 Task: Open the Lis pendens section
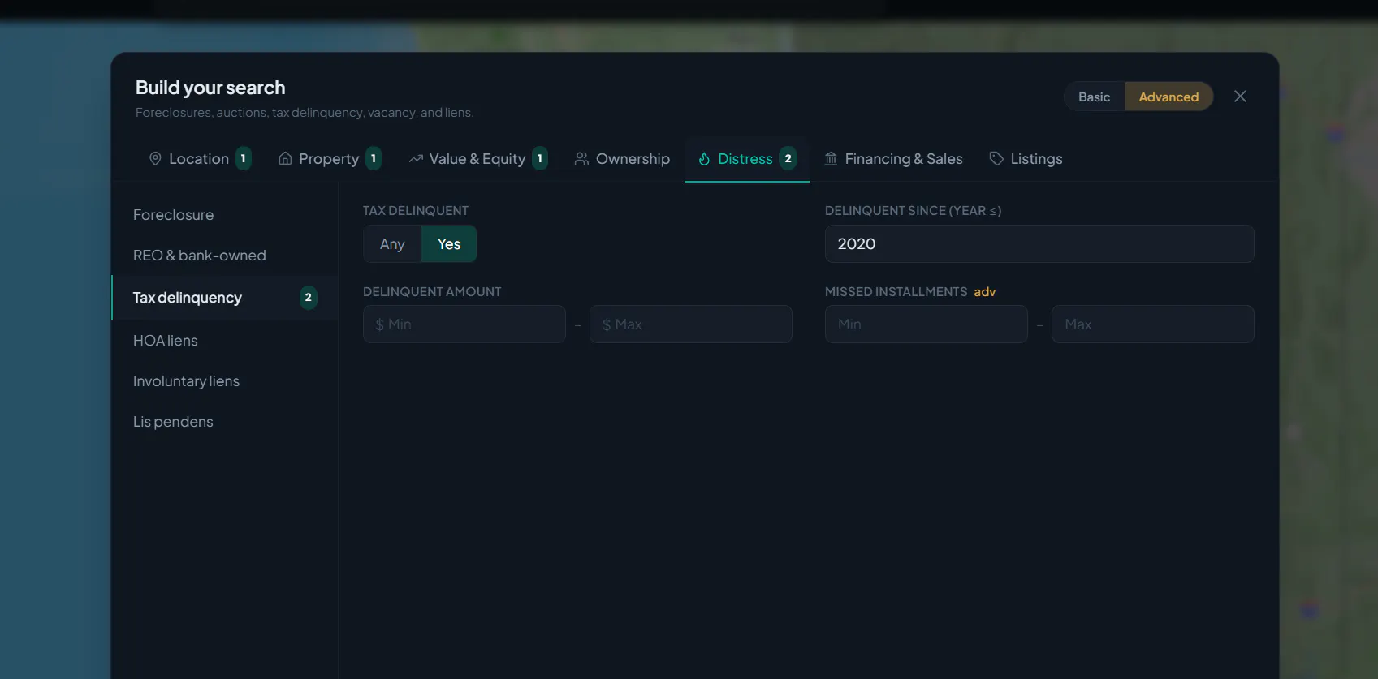point(224,422)
